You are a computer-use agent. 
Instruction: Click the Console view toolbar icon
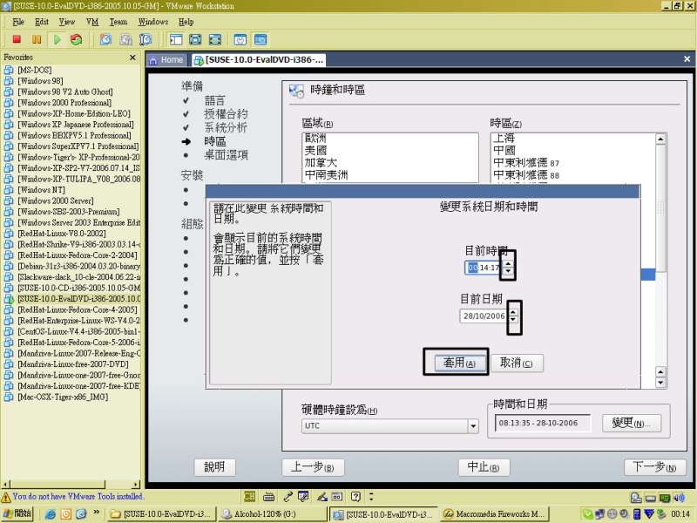pos(261,39)
